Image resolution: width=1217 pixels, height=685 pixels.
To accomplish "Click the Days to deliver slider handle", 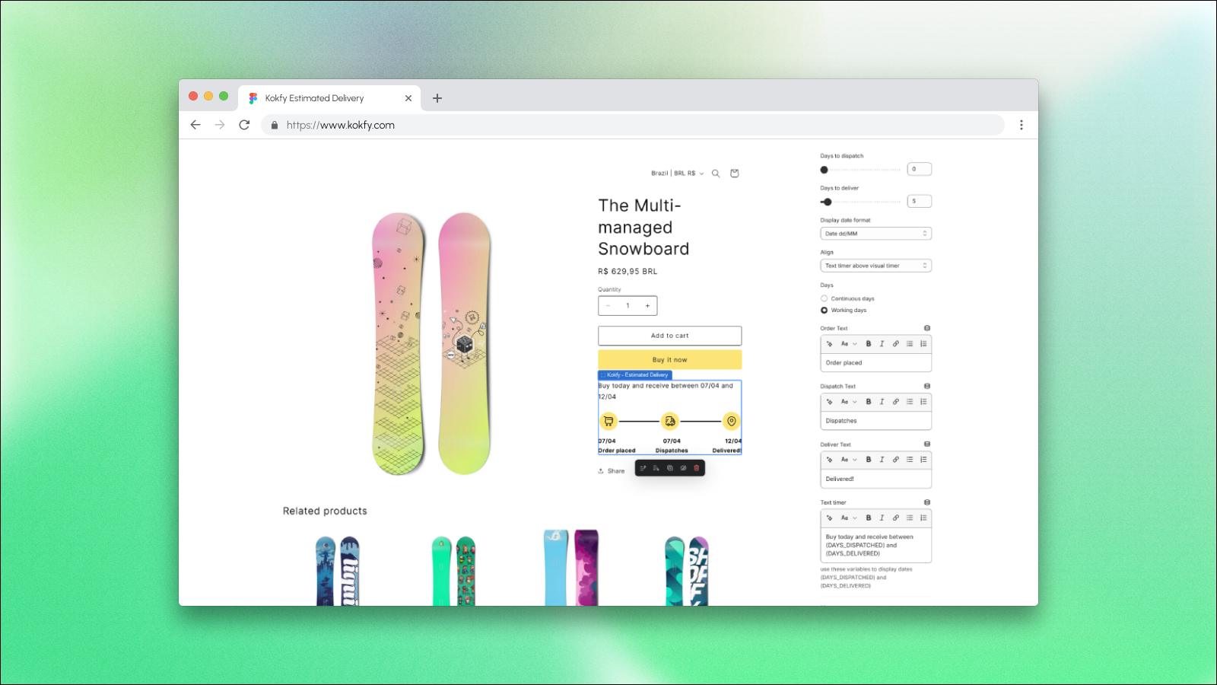I will (828, 202).
